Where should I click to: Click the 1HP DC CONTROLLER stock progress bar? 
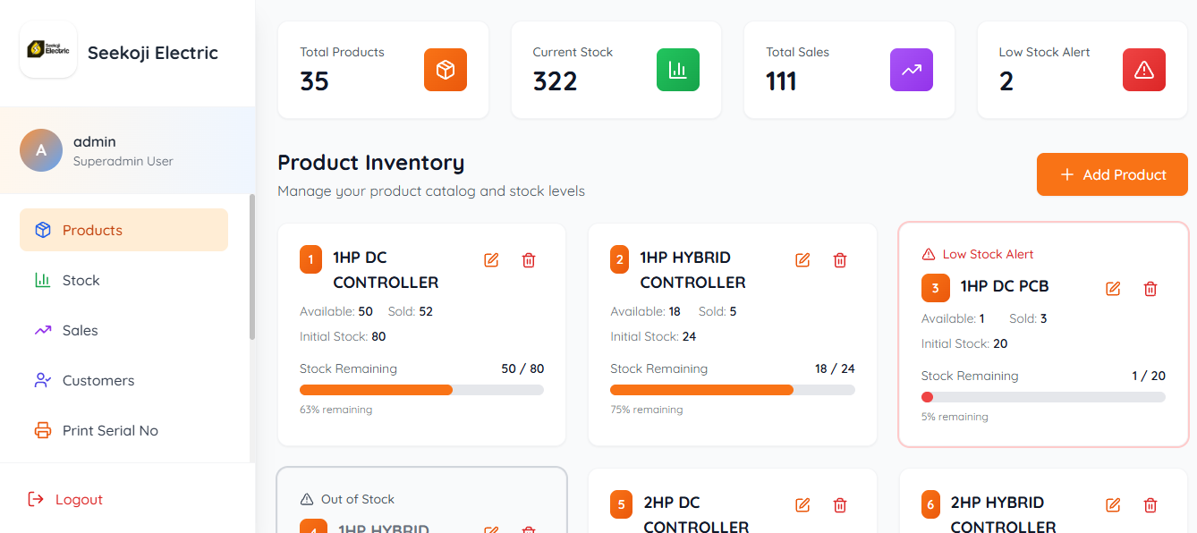coord(421,390)
